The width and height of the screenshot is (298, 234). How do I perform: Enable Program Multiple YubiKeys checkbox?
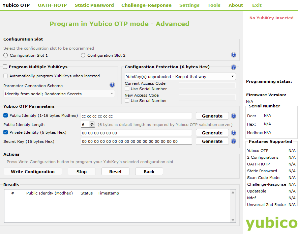tap(5, 67)
